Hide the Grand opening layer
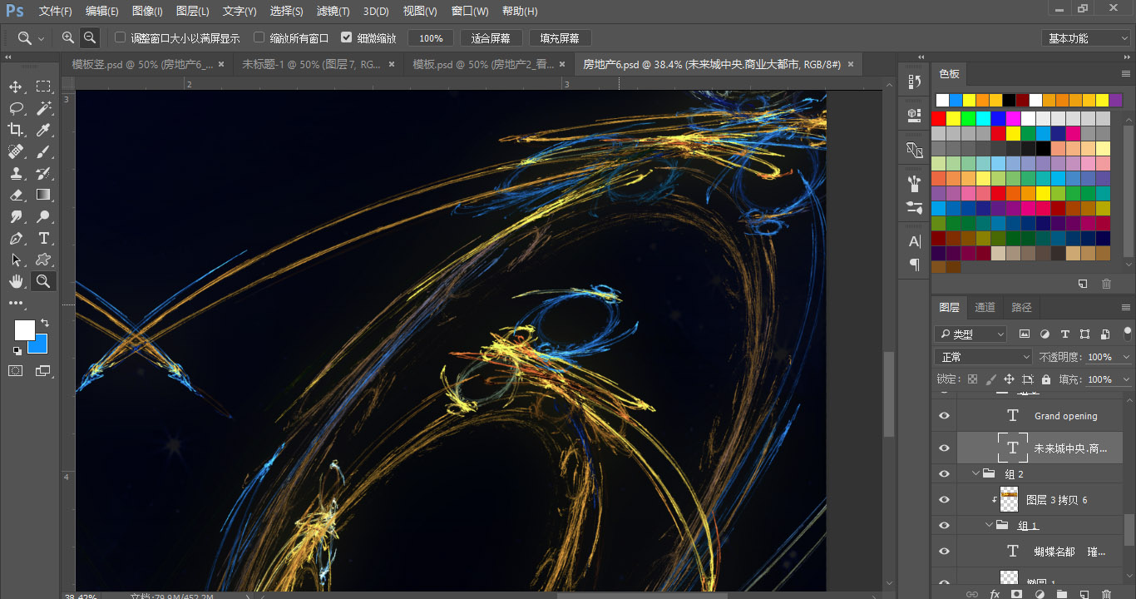Viewport: 1136px width, 599px height. 944,416
